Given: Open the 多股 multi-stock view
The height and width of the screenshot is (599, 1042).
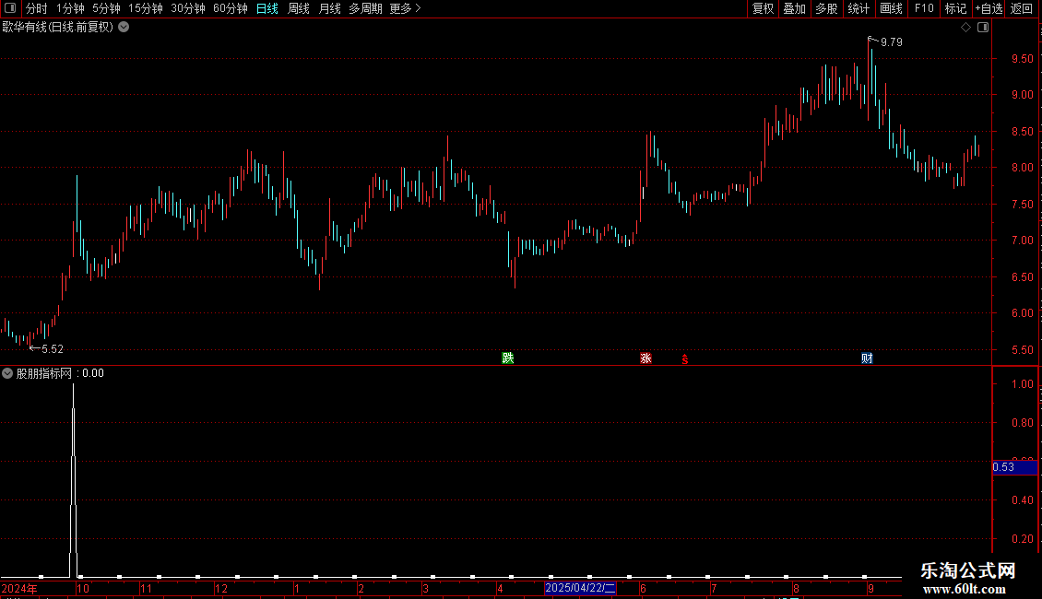Looking at the screenshot, I should pos(826,8).
